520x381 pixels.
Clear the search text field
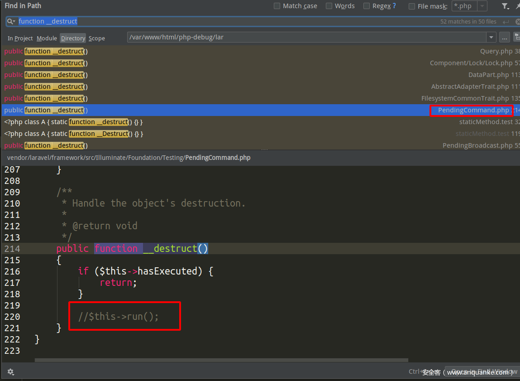(517, 22)
